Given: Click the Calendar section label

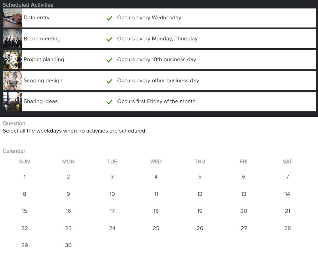Looking at the screenshot, I should point(14,151).
